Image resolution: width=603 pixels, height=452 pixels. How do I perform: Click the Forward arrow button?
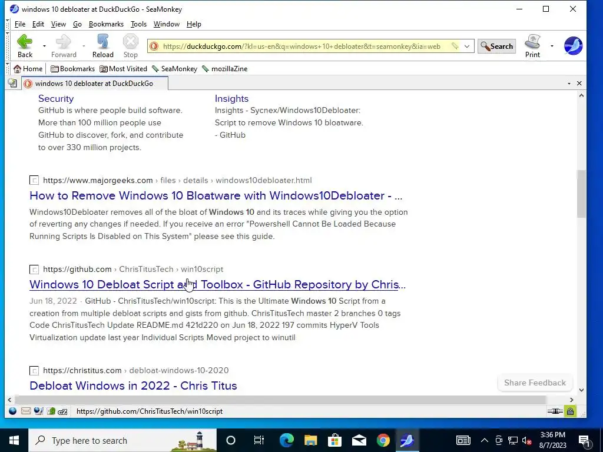[64, 46]
